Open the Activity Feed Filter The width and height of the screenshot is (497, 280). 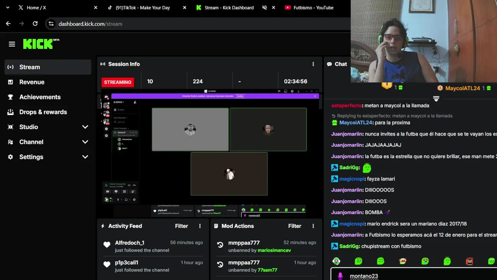pyautogui.click(x=181, y=226)
